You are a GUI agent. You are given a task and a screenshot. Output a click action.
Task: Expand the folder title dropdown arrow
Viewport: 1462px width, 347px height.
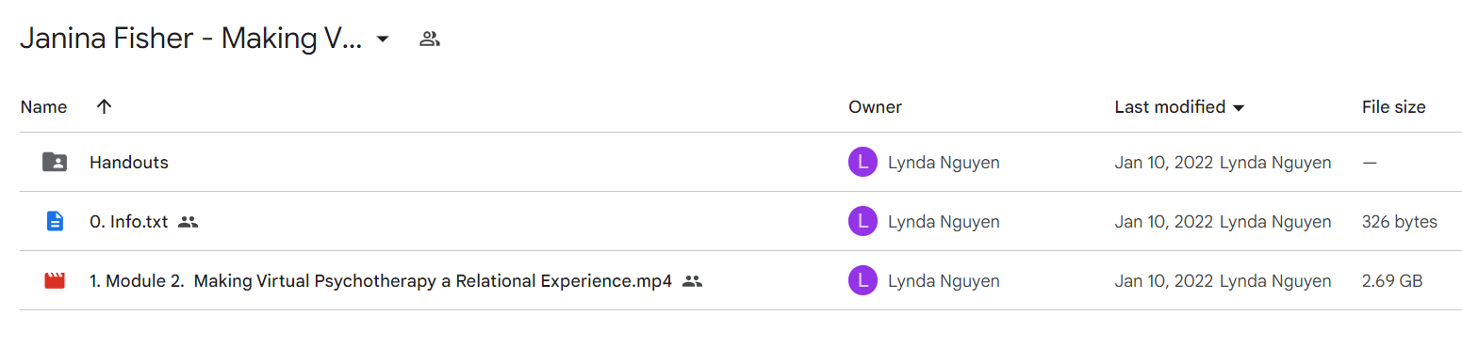click(382, 39)
